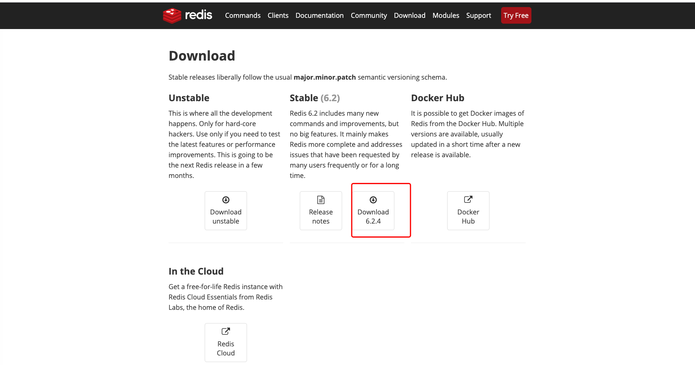Open the Docker Hub button label
Screen dimensions: 695x365
coord(468,217)
